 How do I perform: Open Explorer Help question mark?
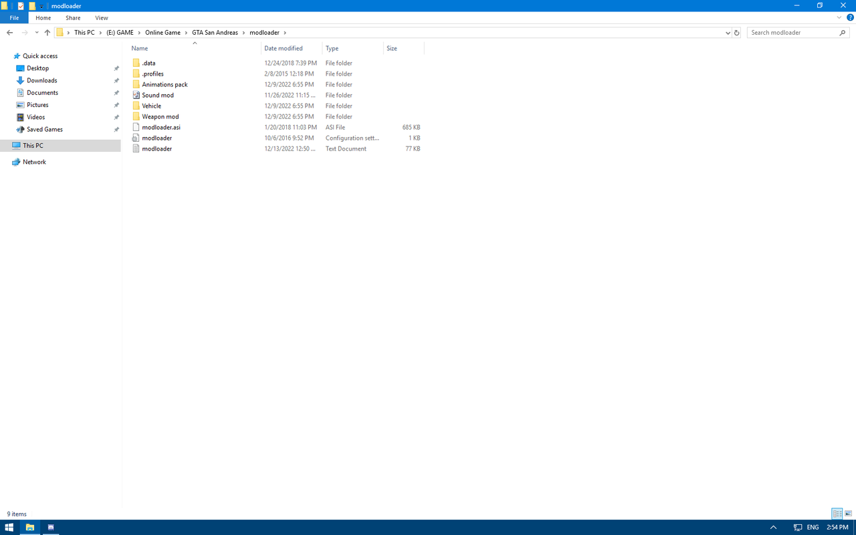point(850,17)
